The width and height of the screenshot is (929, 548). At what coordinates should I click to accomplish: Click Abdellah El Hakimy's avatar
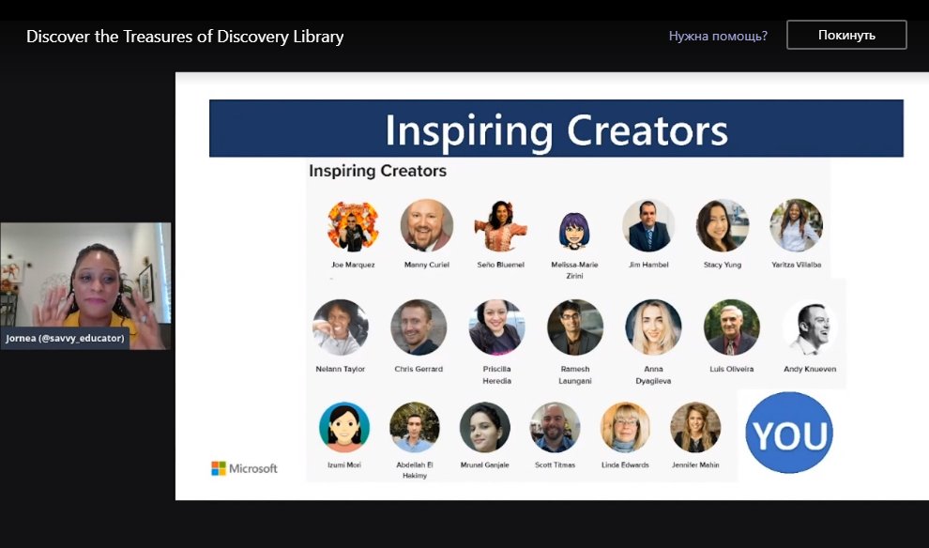click(414, 427)
